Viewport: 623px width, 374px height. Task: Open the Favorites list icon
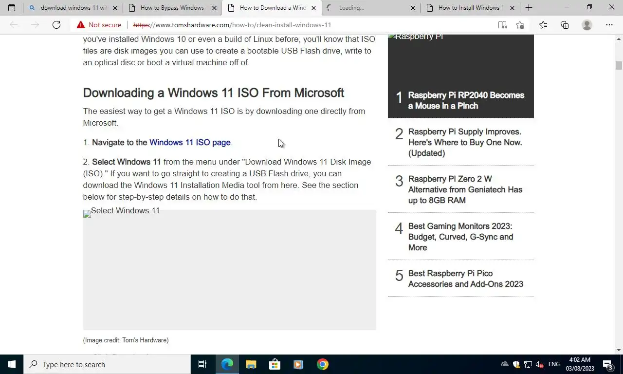(543, 25)
